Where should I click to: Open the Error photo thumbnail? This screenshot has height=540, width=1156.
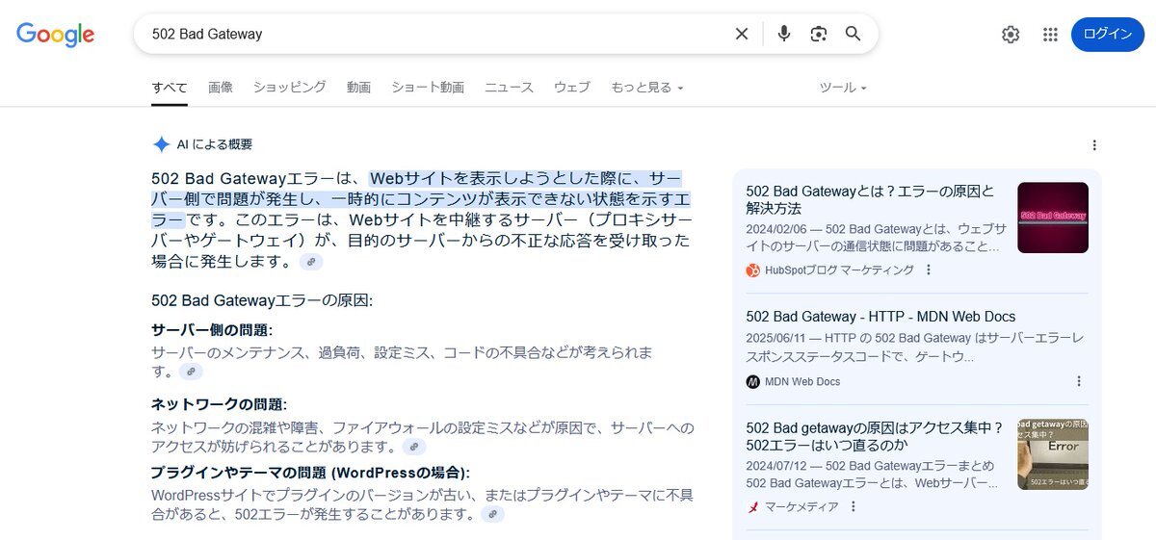pos(1053,454)
